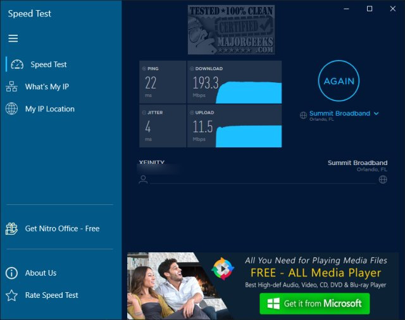The width and height of the screenshot is (405, 320).
Task: Choose Rate Speed Test
Action: click(61, 295)
